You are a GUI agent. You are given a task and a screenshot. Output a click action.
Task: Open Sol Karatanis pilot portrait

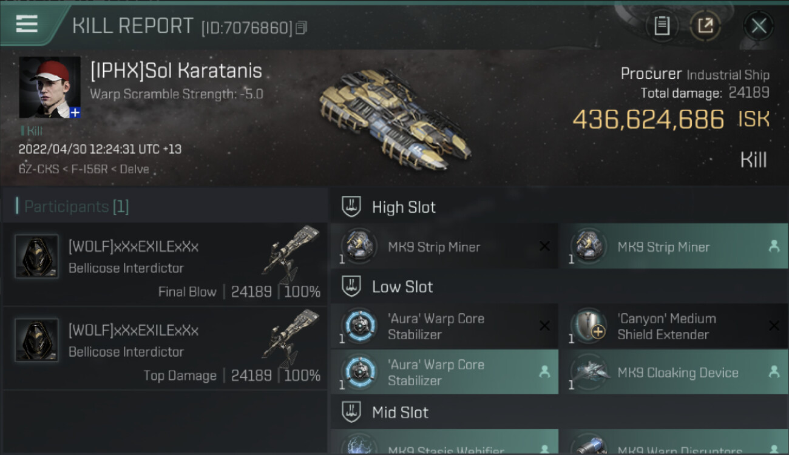pos(50,87)
